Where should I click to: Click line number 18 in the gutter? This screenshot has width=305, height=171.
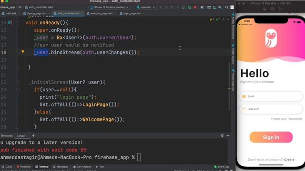pos(3,53)
